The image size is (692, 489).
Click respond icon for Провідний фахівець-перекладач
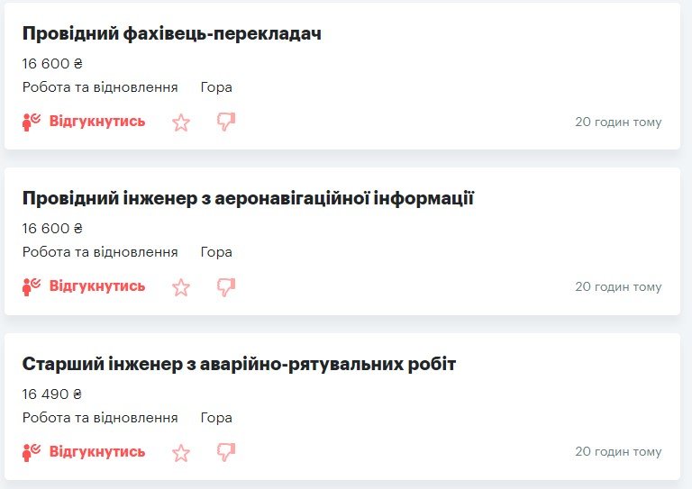tap(32, 122)
